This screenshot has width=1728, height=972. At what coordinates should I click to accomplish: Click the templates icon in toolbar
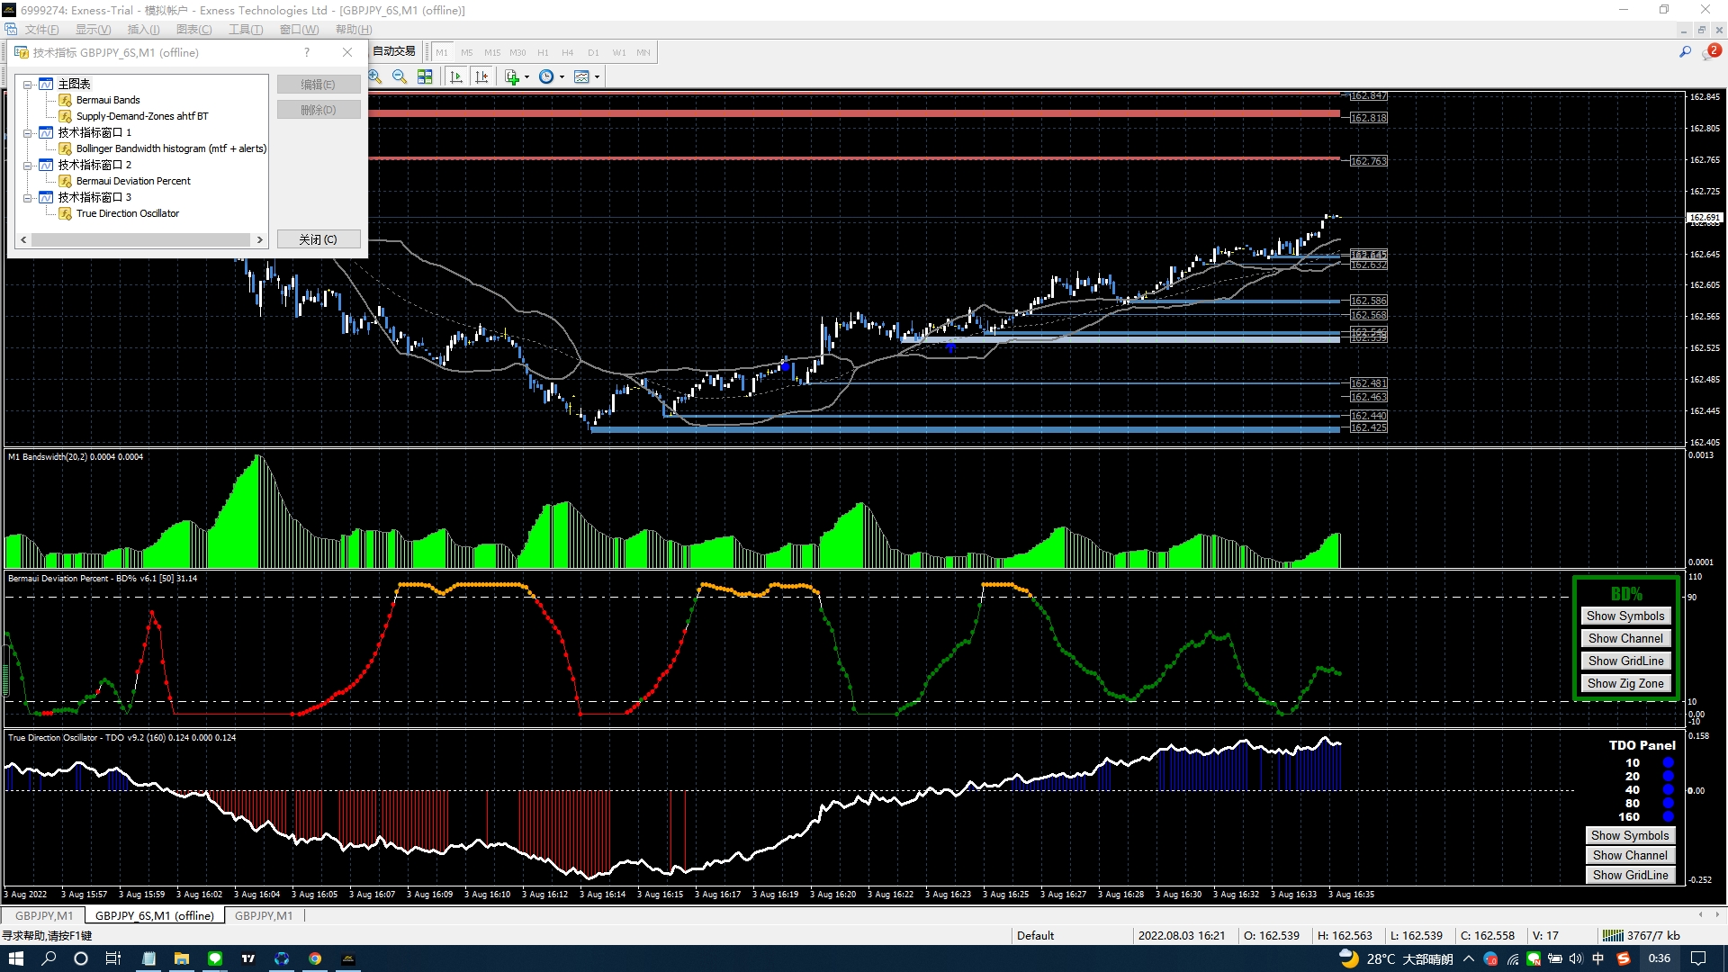(x=581, y=77)
